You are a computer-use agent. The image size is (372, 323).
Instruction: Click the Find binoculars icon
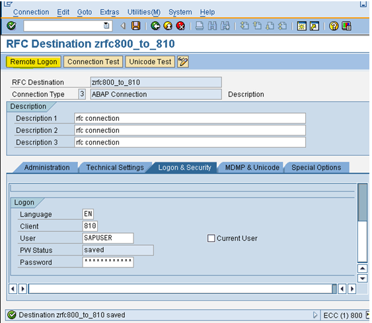tap(212, 26)
